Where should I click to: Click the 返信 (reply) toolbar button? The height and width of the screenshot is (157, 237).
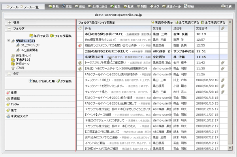tap(80, 6)
